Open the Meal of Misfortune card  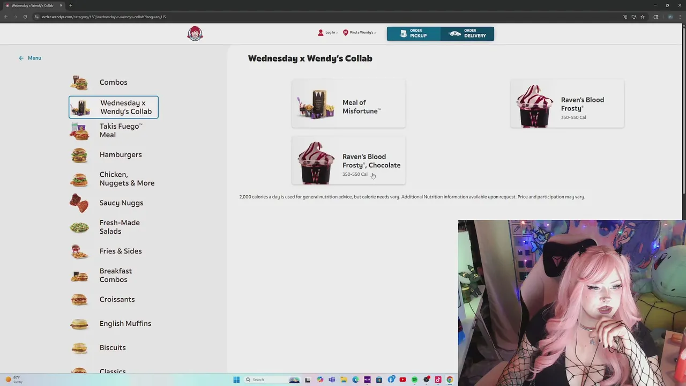point(348,103)
